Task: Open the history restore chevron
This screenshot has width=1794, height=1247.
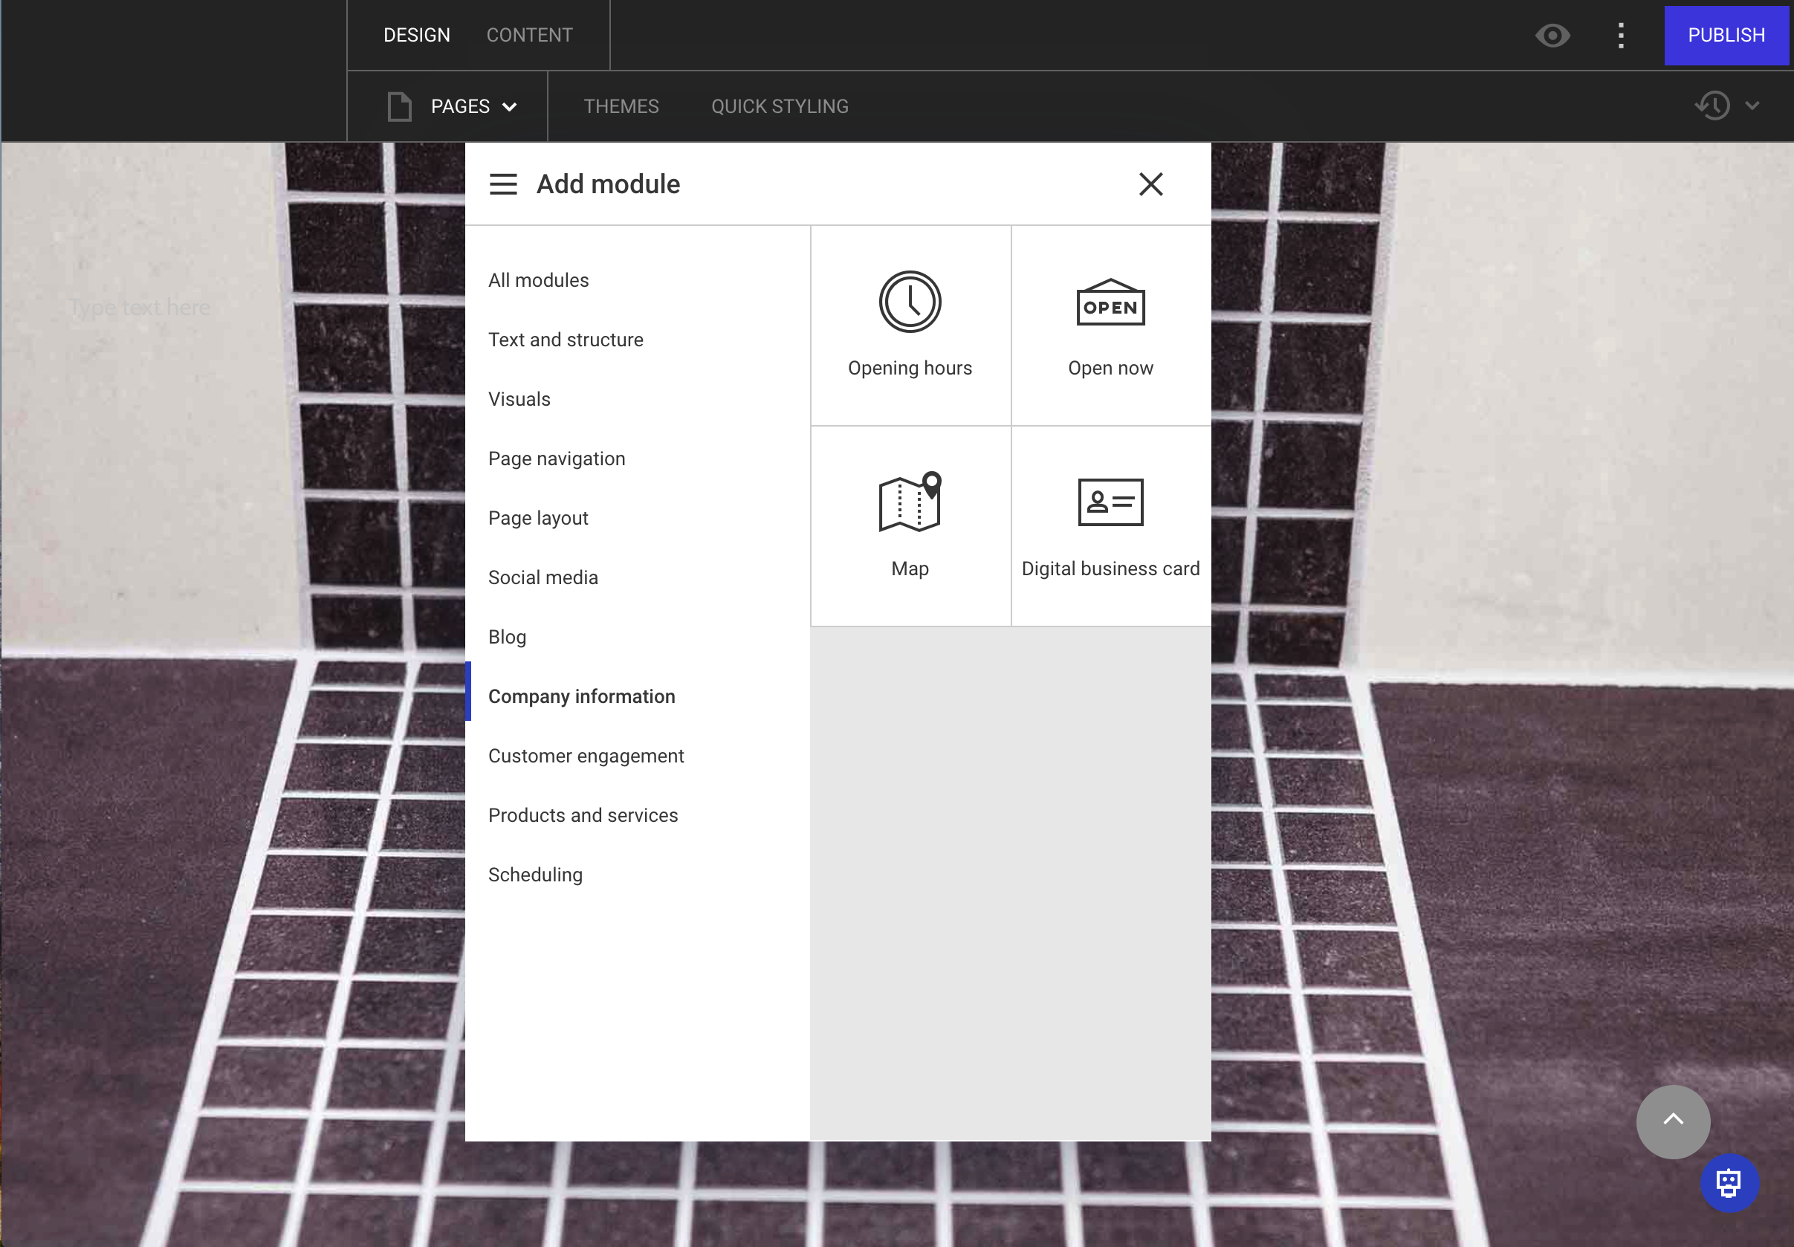Action: [1752, 106]
